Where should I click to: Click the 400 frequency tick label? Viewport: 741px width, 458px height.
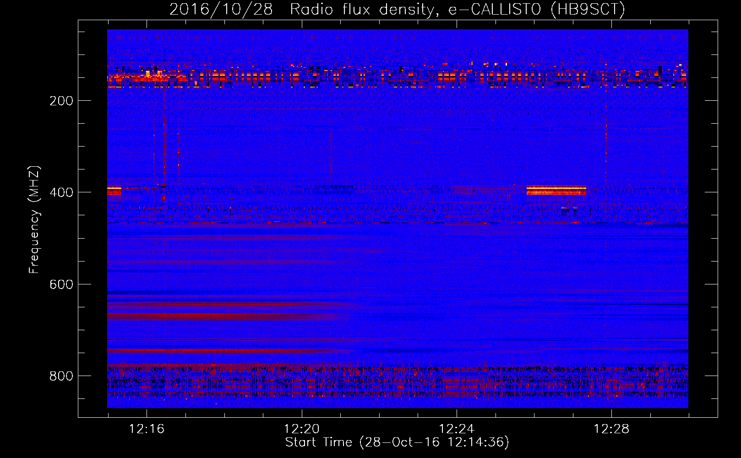click(61, 192)
